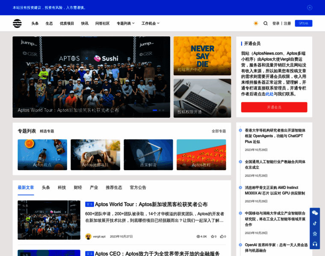
Task: Click the red 开通会员 button
Action: [x=274, y=107]
